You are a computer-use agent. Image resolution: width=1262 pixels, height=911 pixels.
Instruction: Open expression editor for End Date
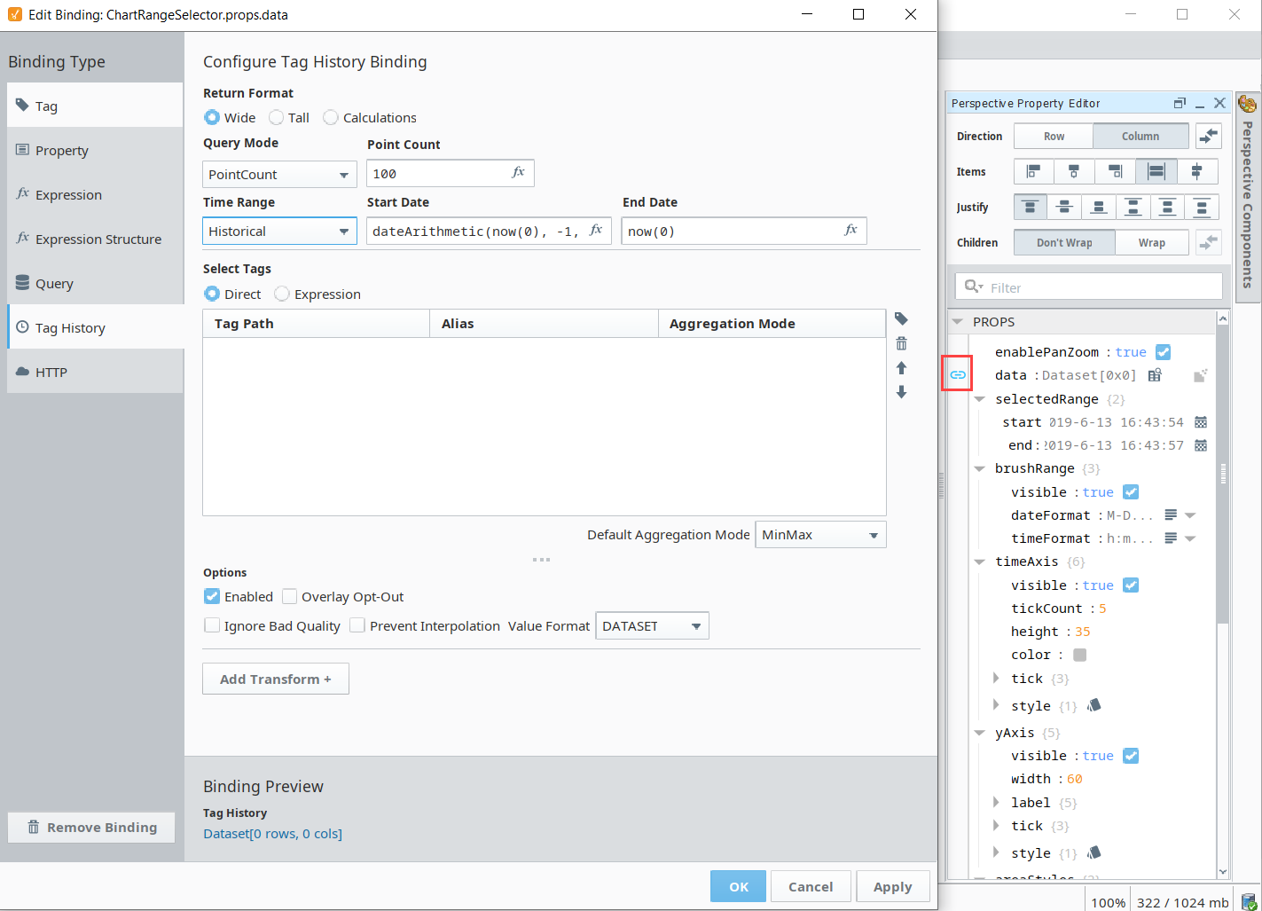click(851, 230)
